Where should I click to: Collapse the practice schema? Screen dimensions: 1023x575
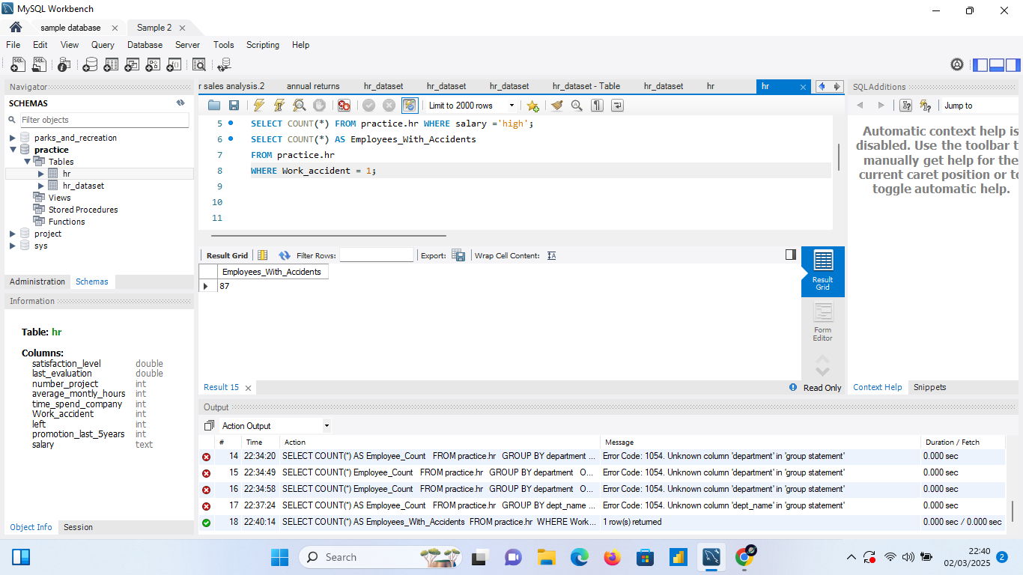click(x=13, y=150)
